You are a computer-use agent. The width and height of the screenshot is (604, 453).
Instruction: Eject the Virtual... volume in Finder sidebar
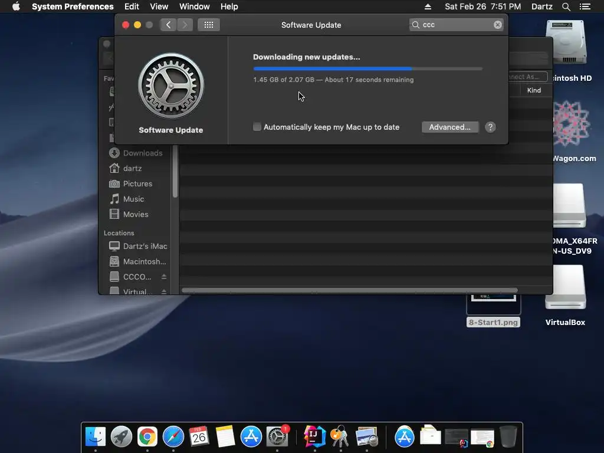pyautogui.click(x=164, y=291)
